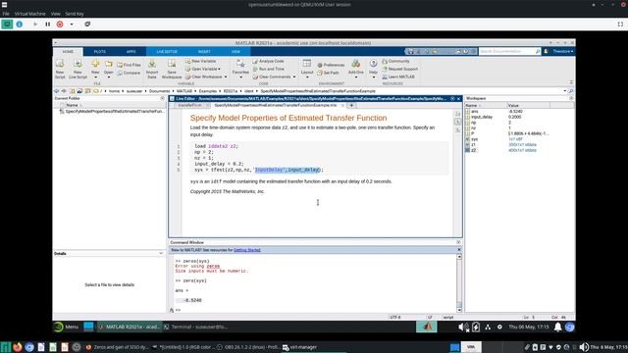Click the Compare files button
628x353 pixels.
click(x=129, y=73)
